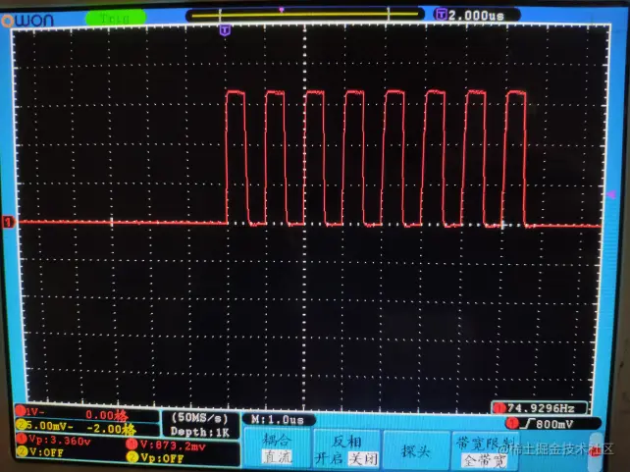Select 直流 coupling option
The image size is (630, 472).
point(278,456)
